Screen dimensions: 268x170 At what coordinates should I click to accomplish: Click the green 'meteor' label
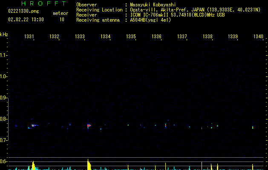point(61,13)
